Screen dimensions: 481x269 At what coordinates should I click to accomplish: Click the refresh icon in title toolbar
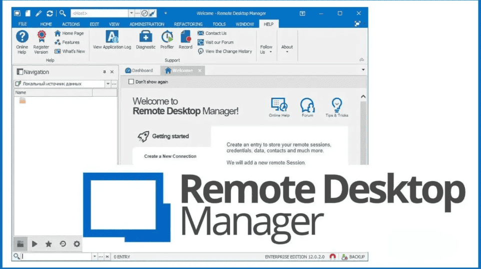49,13
